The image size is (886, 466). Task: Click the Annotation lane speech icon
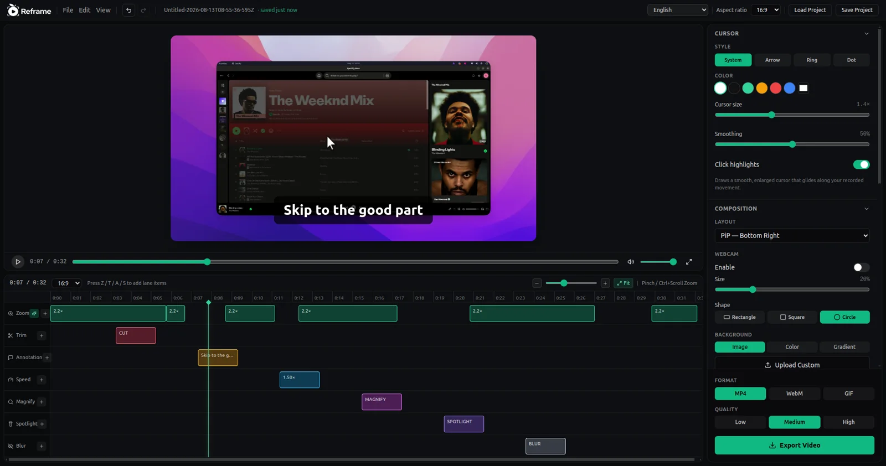[x=11, y=358]
